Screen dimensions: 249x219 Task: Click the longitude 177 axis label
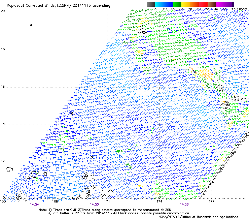point(211,201)
